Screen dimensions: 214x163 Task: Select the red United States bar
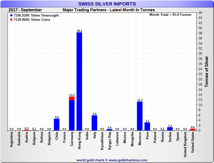click(193, 130)
